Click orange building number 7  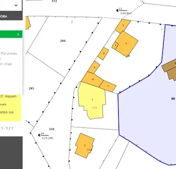point(108,86)
